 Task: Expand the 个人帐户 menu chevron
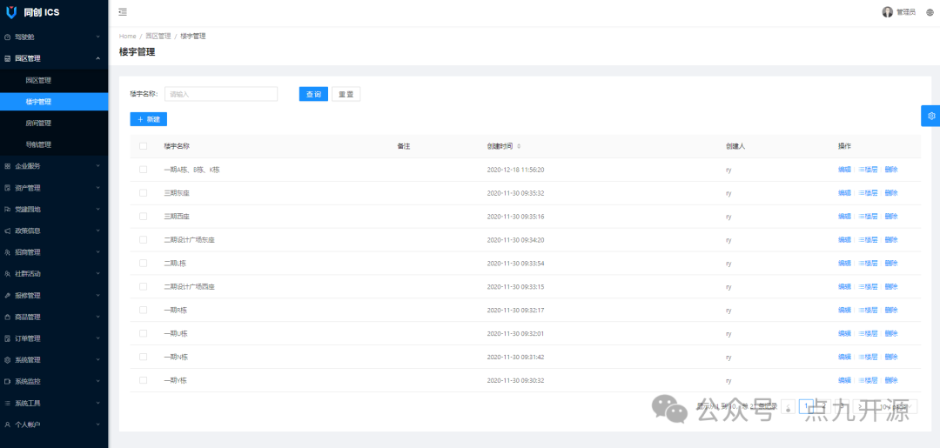pos(97,425)
